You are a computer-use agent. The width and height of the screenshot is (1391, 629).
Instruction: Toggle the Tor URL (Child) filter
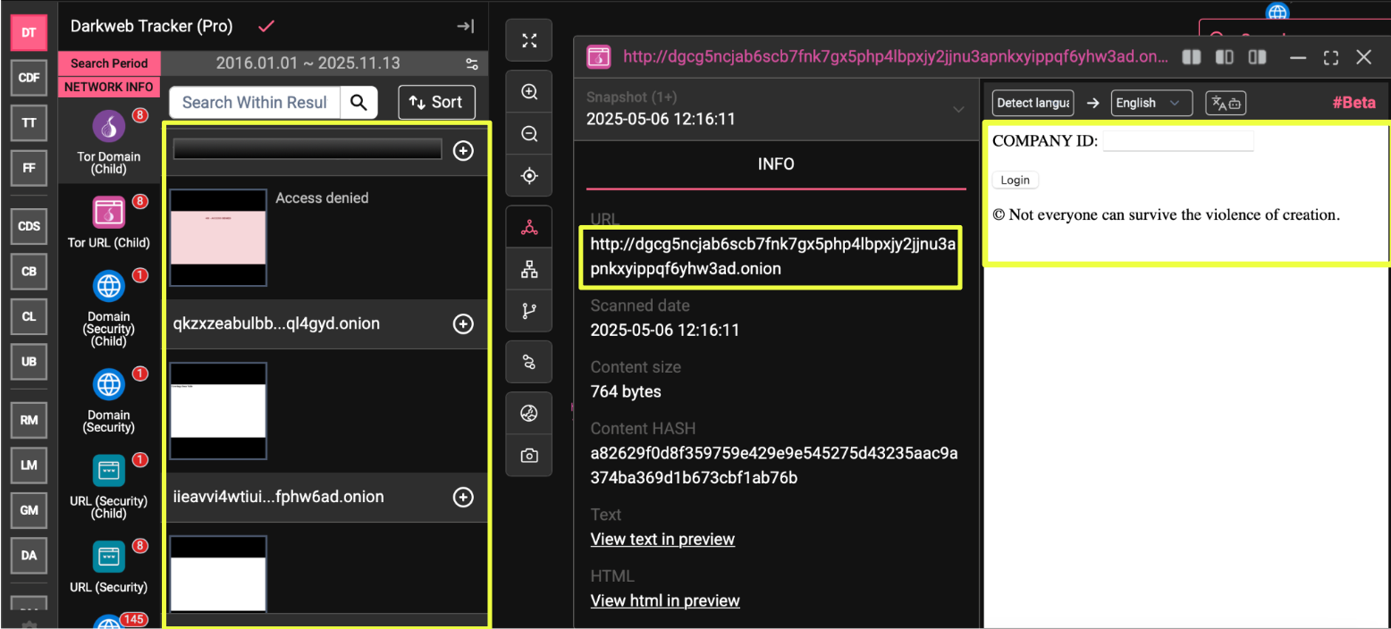pyautogui.click(x=109, y=222)
